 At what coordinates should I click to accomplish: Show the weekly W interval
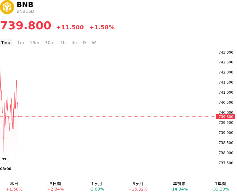94,43
